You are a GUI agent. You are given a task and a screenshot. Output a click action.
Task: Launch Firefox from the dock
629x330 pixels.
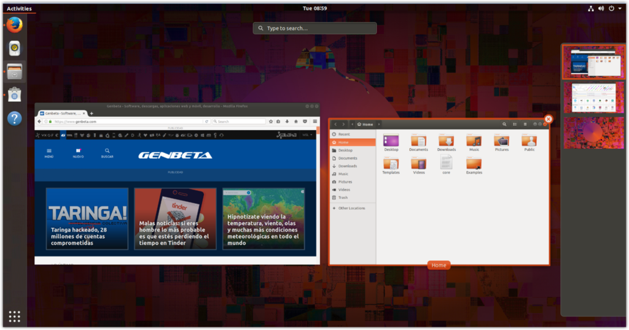point(15,25)
